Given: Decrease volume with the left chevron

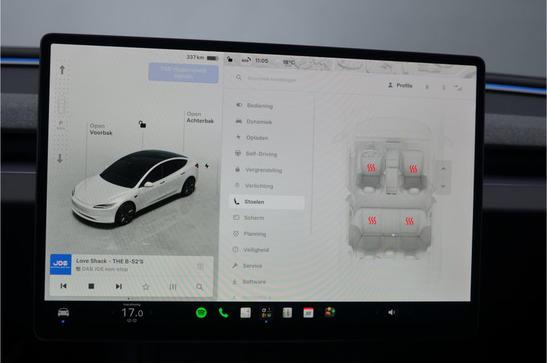Looking at the screenshot, I should (377, 312).
